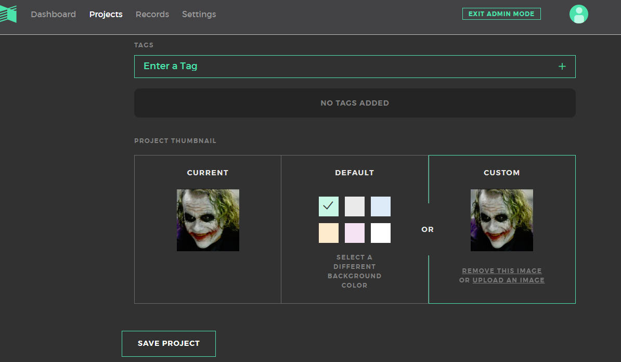The width and height of the screenshot is (621, 362).
Task: Open the user profile avatar menu
Action: point(579,14)
